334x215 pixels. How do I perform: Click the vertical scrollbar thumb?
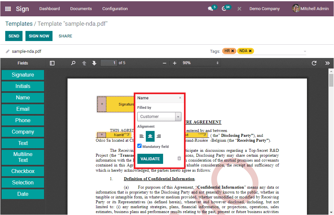(x=331, y=80)
